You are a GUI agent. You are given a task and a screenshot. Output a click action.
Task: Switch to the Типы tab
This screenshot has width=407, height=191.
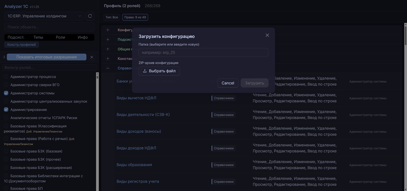point(38,37)
